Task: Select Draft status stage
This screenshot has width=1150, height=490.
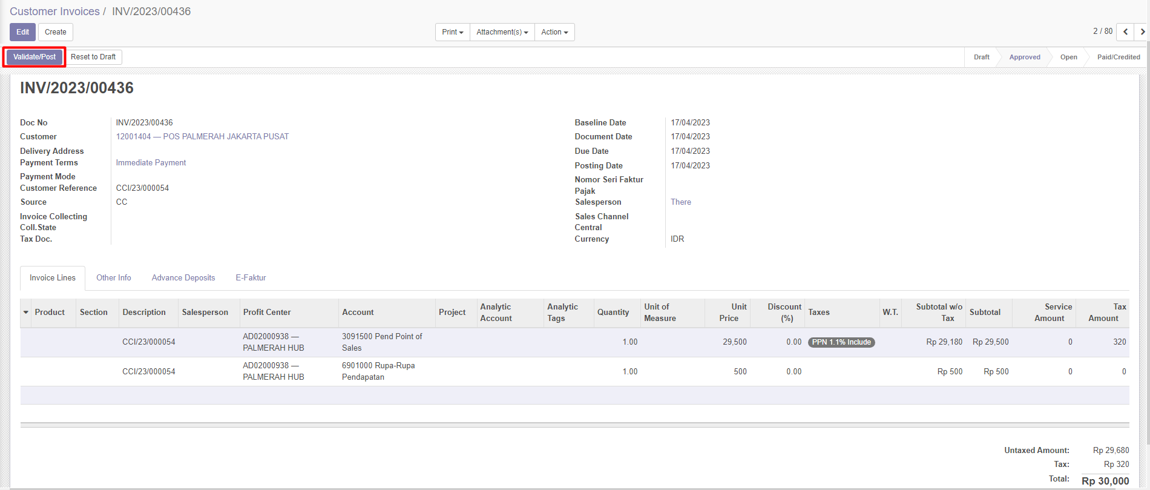Action: coord(981,57)
